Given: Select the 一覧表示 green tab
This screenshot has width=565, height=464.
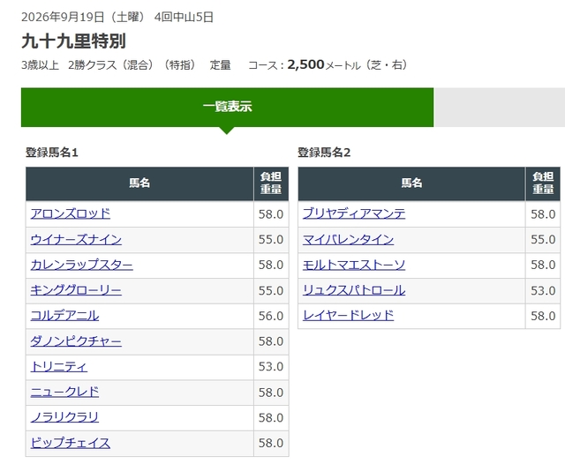Looking at the screenshot, I should [x=227, y=107].
